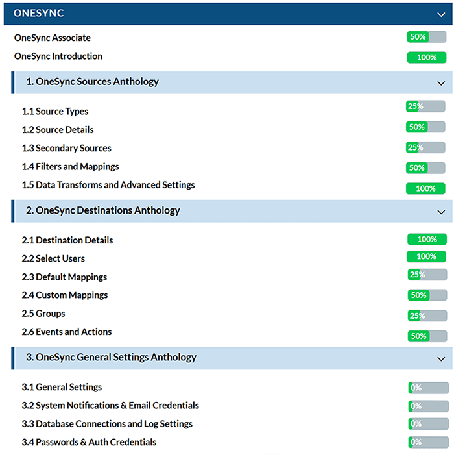454x459 pixels.
Task: Click Data Transforms 100% progress bar
Action: [x=425, y=188]
